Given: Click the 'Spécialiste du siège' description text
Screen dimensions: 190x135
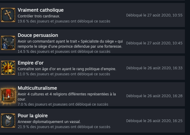Looking at the screenshot, I should coord(70,41).
